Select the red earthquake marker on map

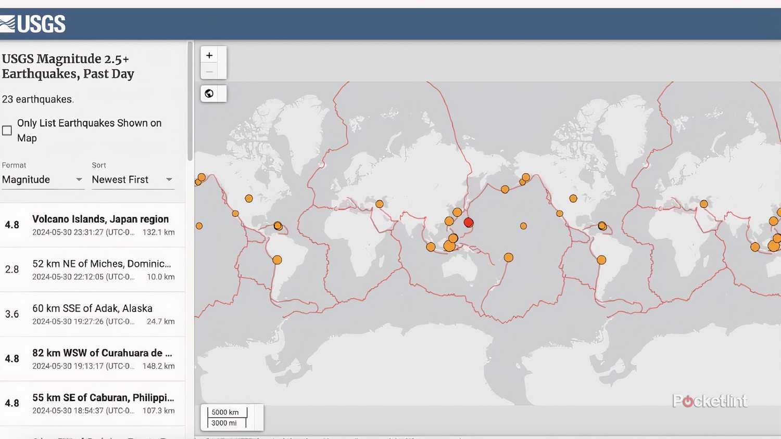tap(469, 223)
